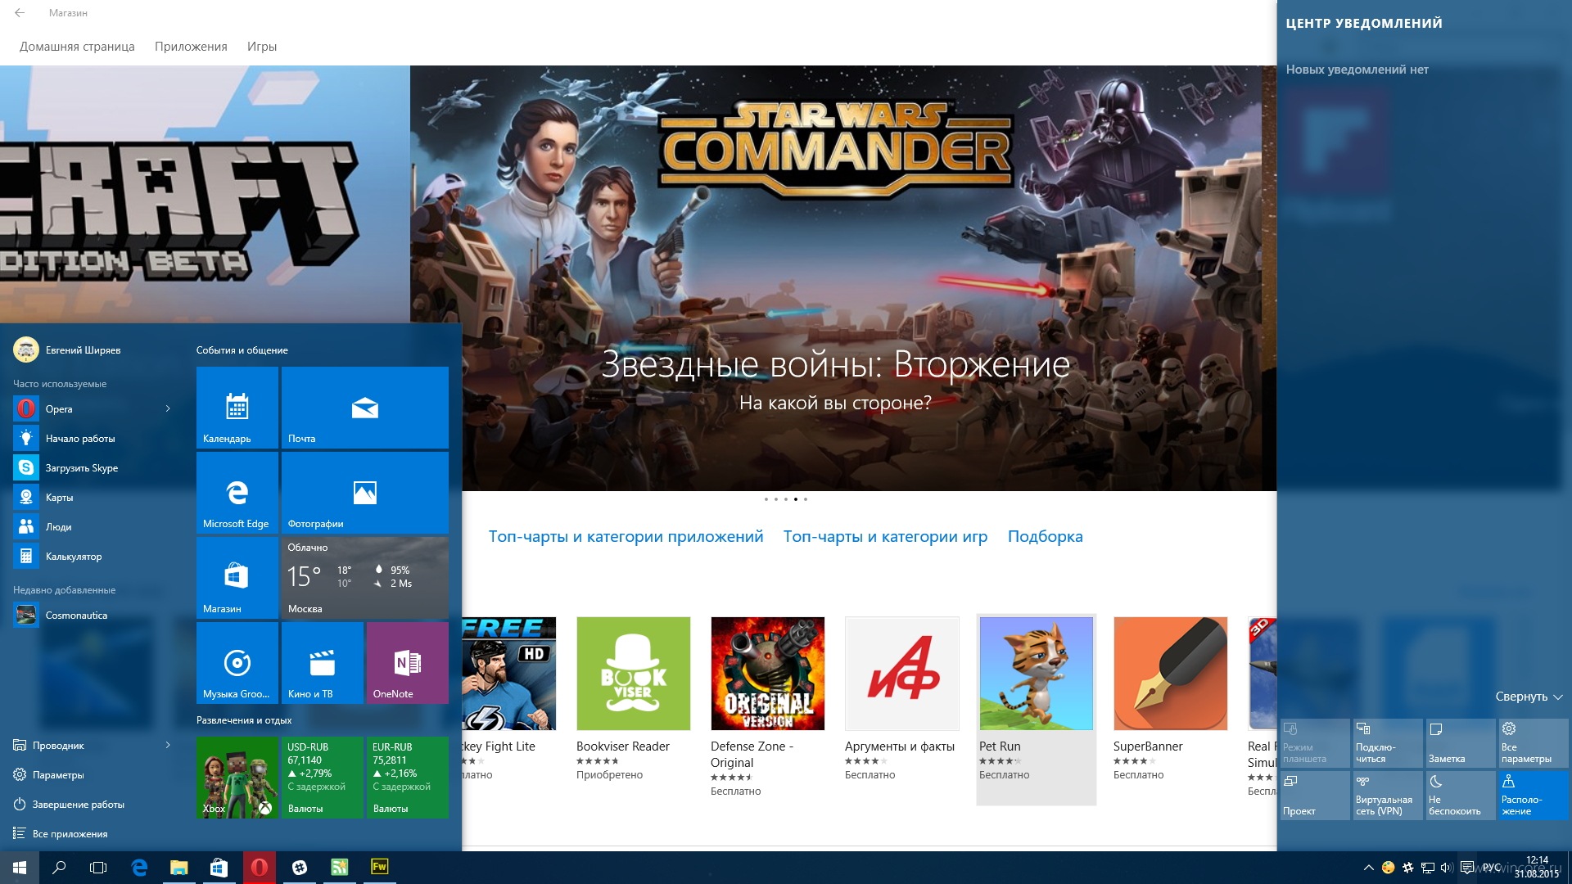The width and height of the screenshot is (1572, 884).
Task: Select the first carousel page dot
Action: (x=766, y=498)
